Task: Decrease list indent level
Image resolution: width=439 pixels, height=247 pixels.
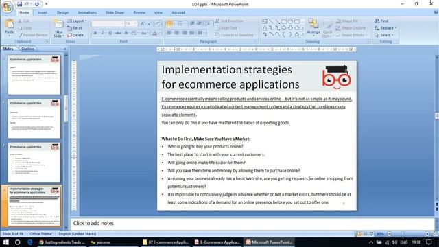Action: point(192,24)
